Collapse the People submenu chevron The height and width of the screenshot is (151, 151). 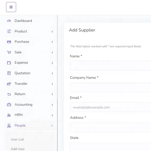point(52,126)
